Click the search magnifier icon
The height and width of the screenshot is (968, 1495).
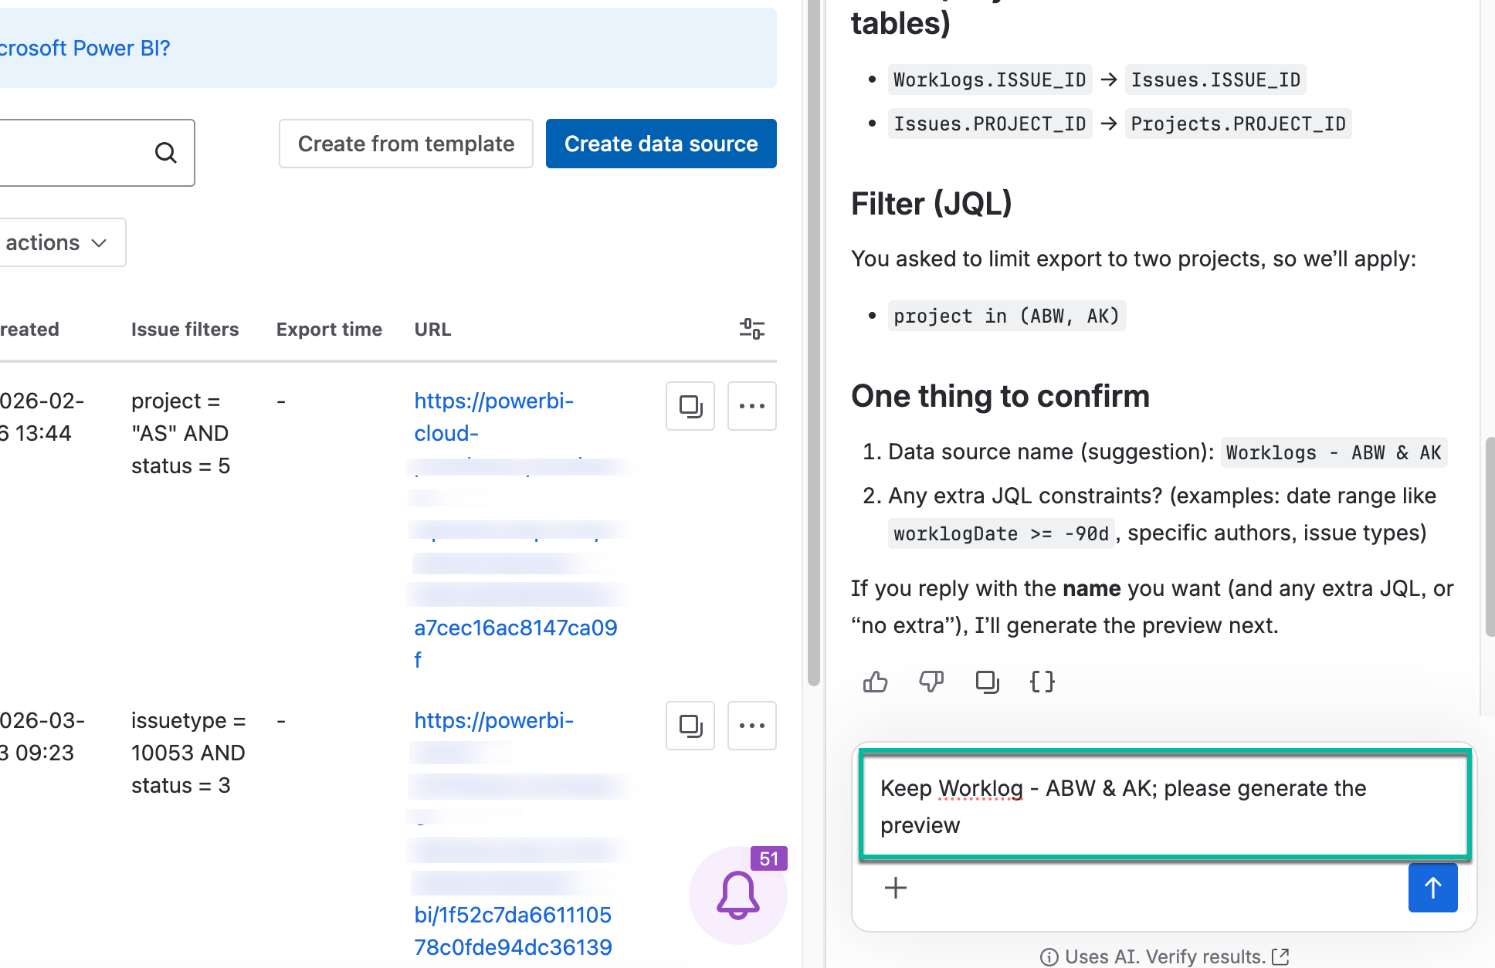(166, 153)
